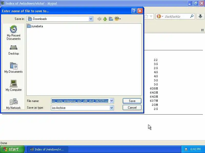Click the bookmark star icon

pos(146,17)
